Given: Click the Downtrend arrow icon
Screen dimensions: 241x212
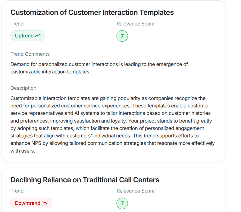Looking at the screenshot, I should [x=45, y=203].
